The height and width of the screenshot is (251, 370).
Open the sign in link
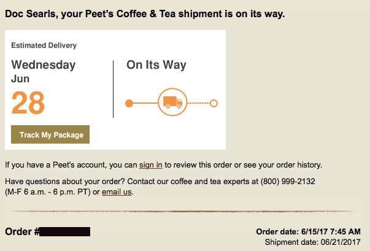point(150,165)
